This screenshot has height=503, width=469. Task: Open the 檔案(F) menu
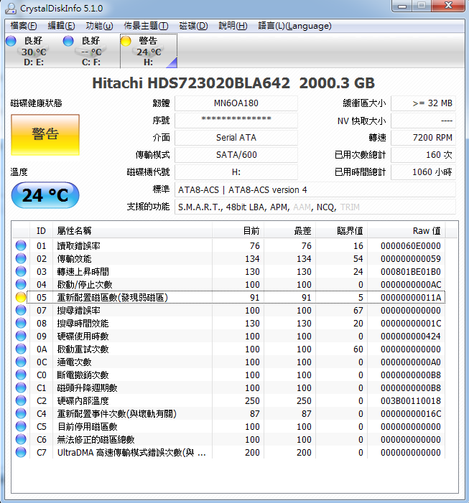tap(24, 26)
